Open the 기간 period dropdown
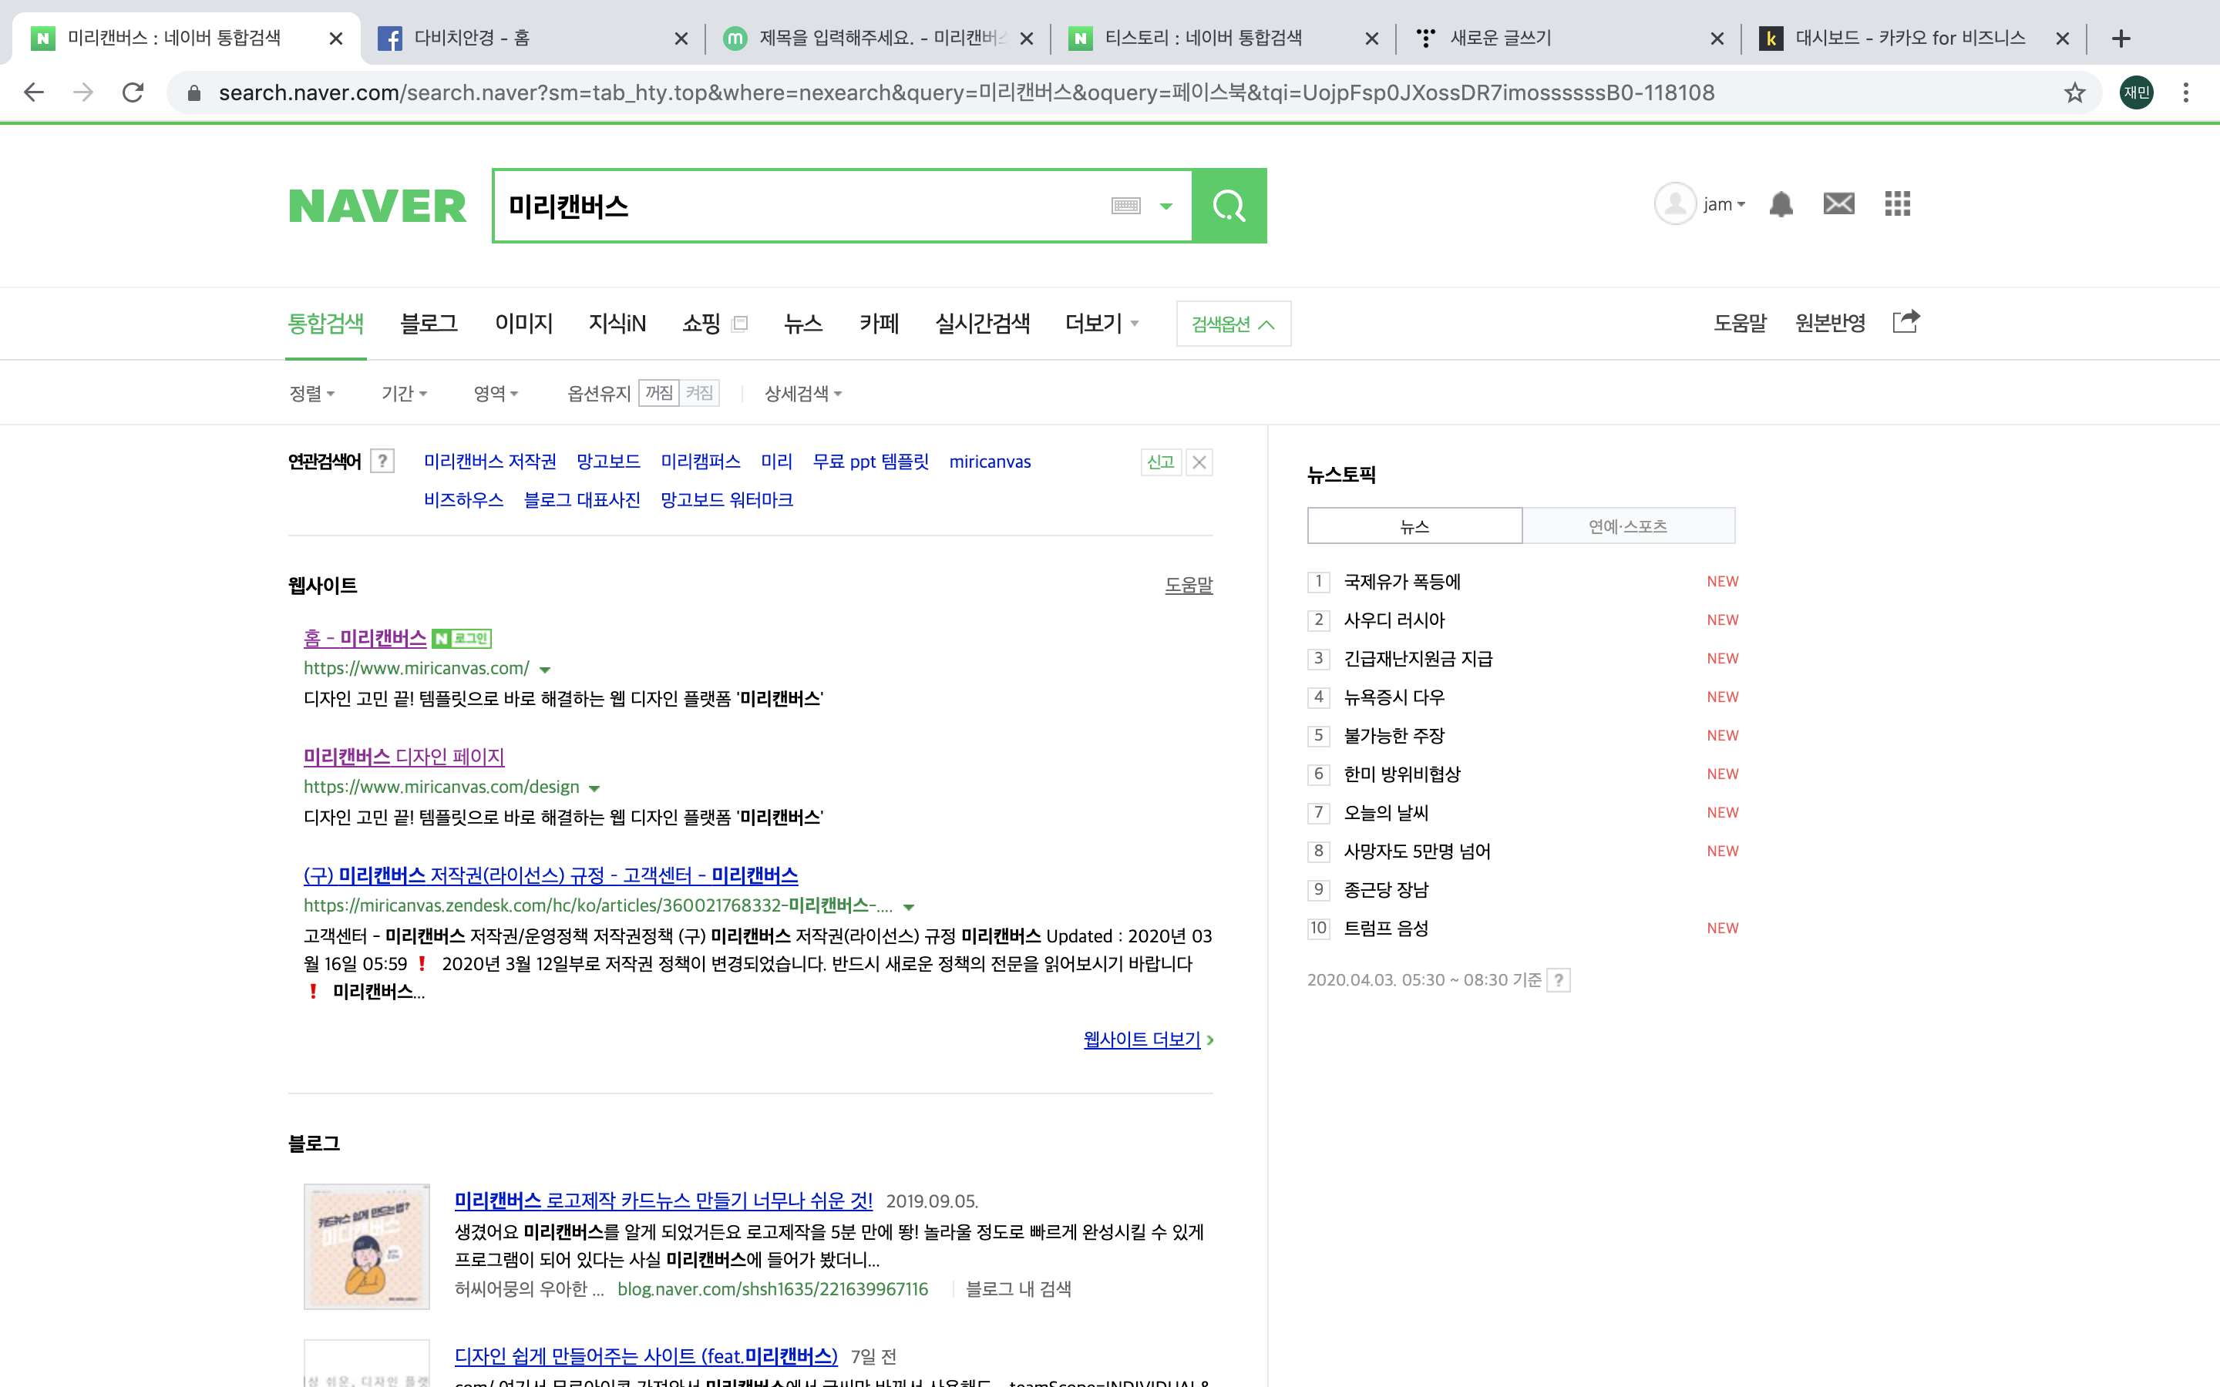Screen dimensions: 2220x1387 pyautogui.click(x=404, y=394)
